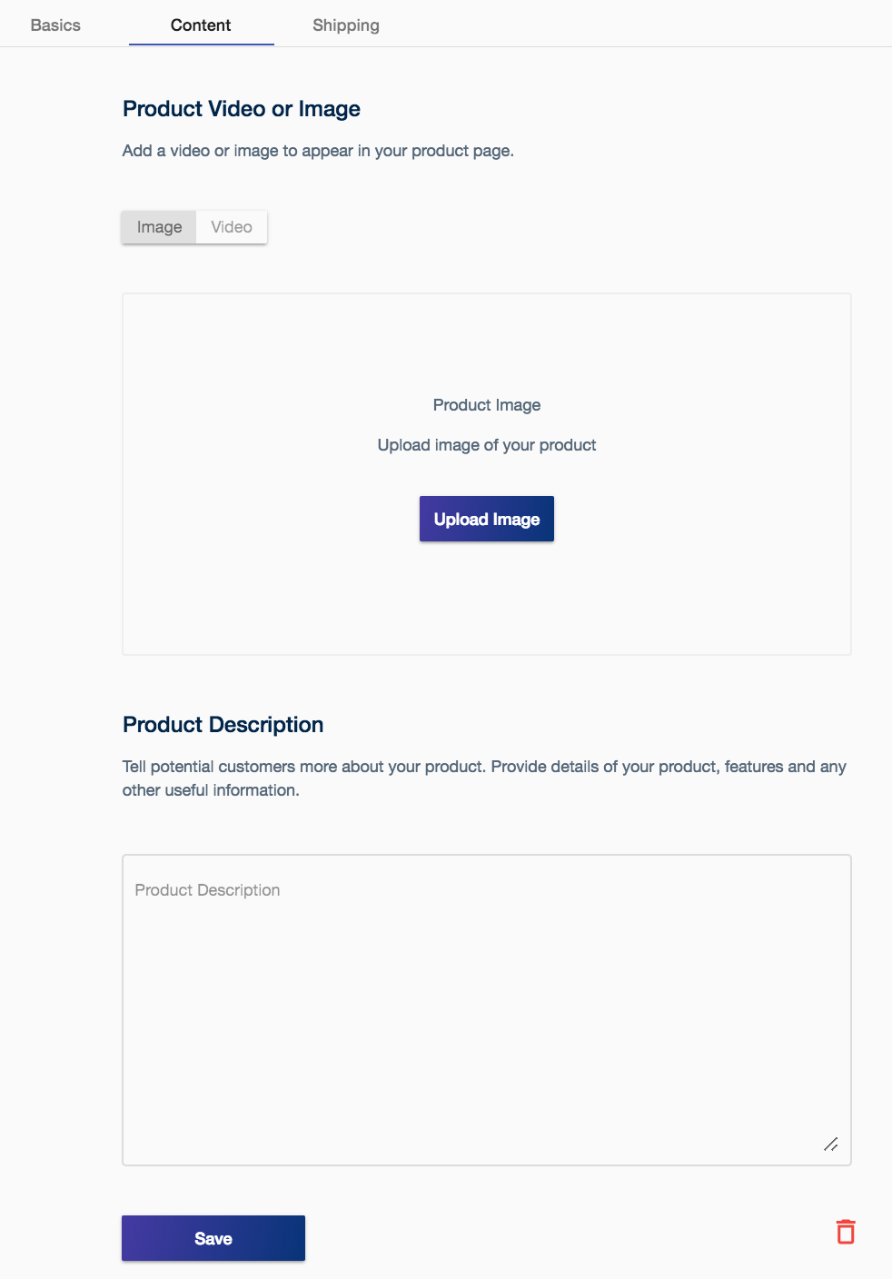Image resolution: width=892 pixels, height=1279 pixels.
Task: Delete product with the red trash icon
Action: 846,1232
